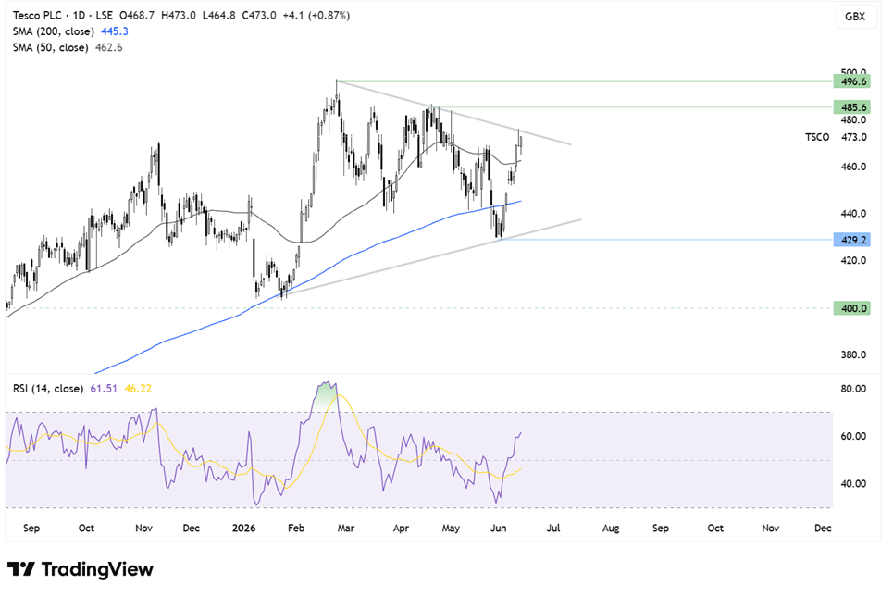This screenshot has height=597, width=893.
Task: Click the Jun label on time axis
Action: pos(499,529)
